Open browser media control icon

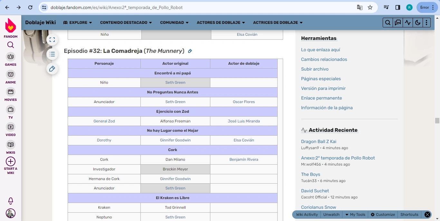click(x=387, y=7)
